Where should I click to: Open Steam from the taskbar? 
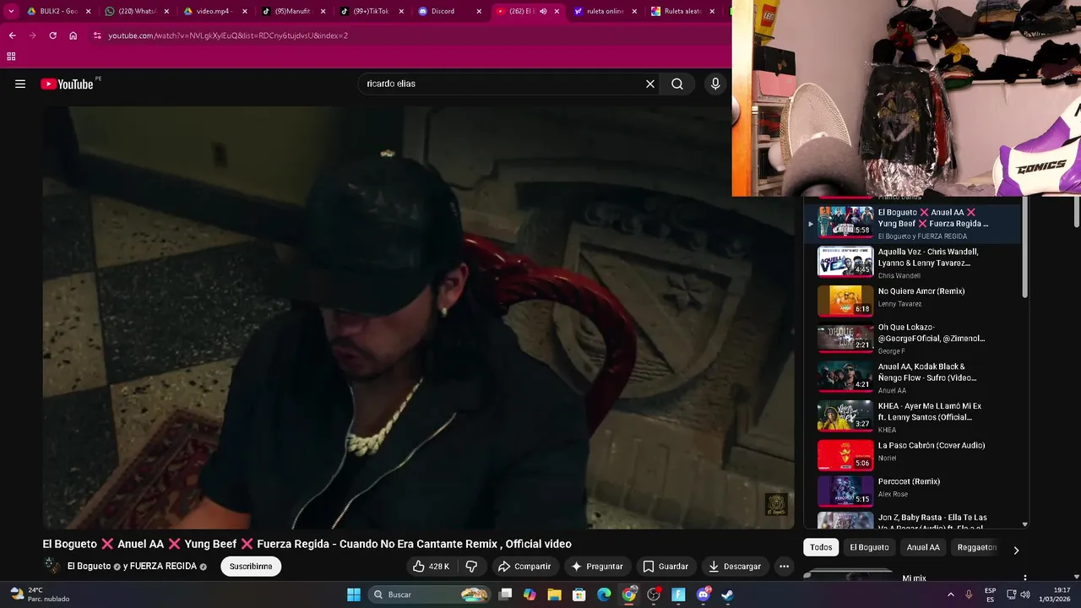point(727,594)
